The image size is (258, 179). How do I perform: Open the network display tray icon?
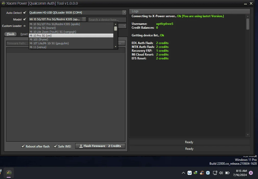[215, 173]
